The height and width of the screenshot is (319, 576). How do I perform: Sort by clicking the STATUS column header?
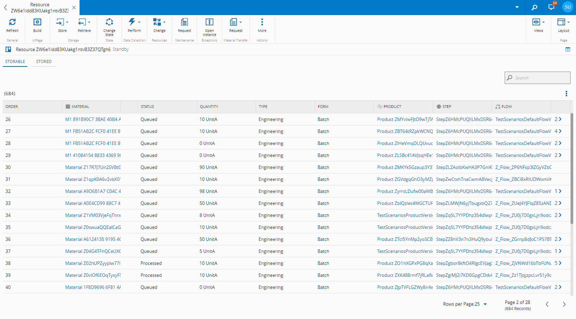(147, 107)
